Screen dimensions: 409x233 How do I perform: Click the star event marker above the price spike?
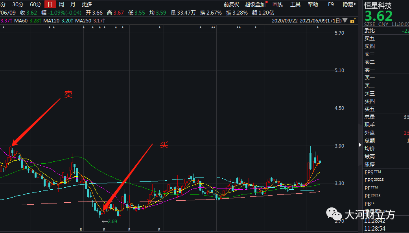pyautogui.click(x=318, y=27)
